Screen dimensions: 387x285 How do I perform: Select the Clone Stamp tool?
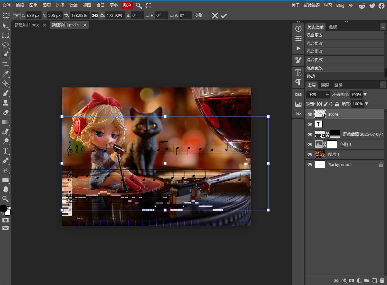tap(5, 102)
